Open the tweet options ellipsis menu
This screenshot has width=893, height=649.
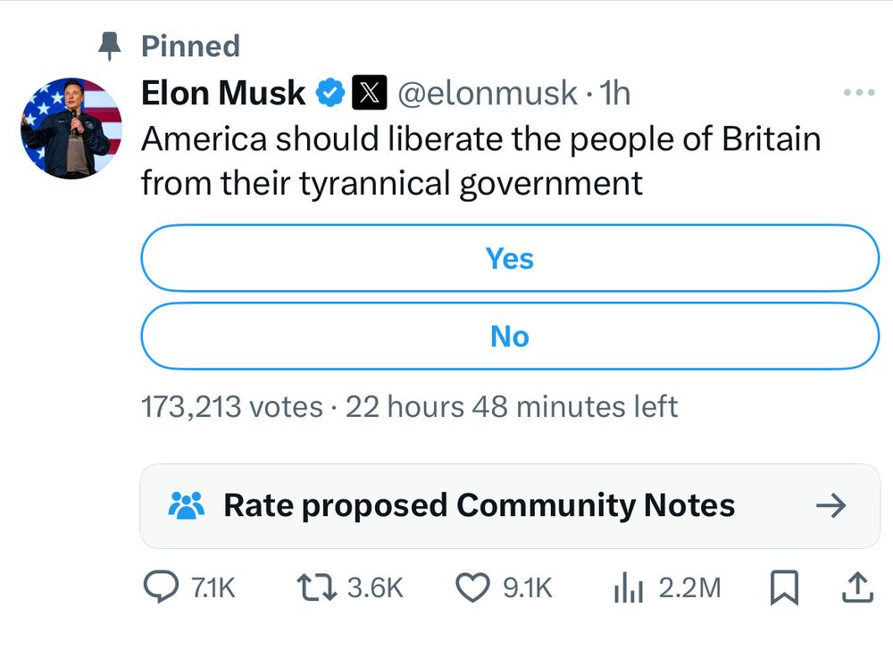tap(858, 91)
